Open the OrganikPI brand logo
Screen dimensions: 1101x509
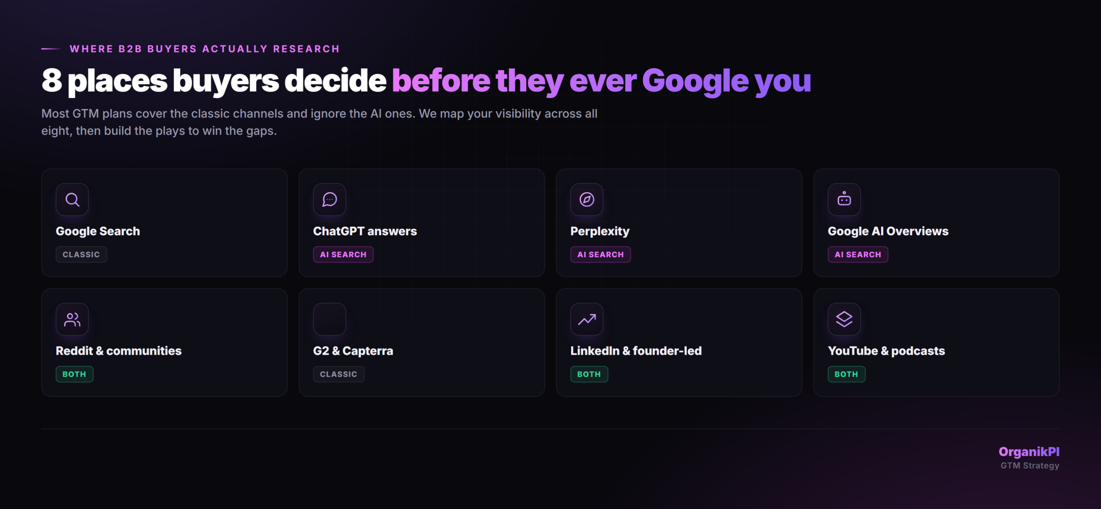(1029, 452)
